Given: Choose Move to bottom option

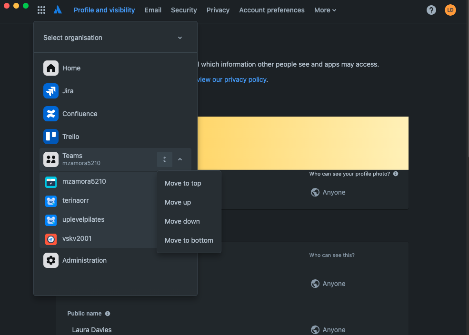Looking at the screenshot, I should [x=189, y=240].
